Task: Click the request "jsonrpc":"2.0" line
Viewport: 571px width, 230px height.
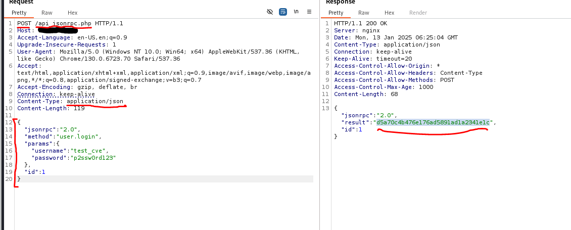Action: (53, 129)
